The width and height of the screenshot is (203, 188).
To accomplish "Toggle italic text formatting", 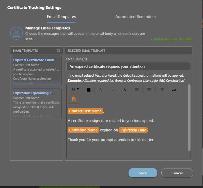I will pos(113,90).
